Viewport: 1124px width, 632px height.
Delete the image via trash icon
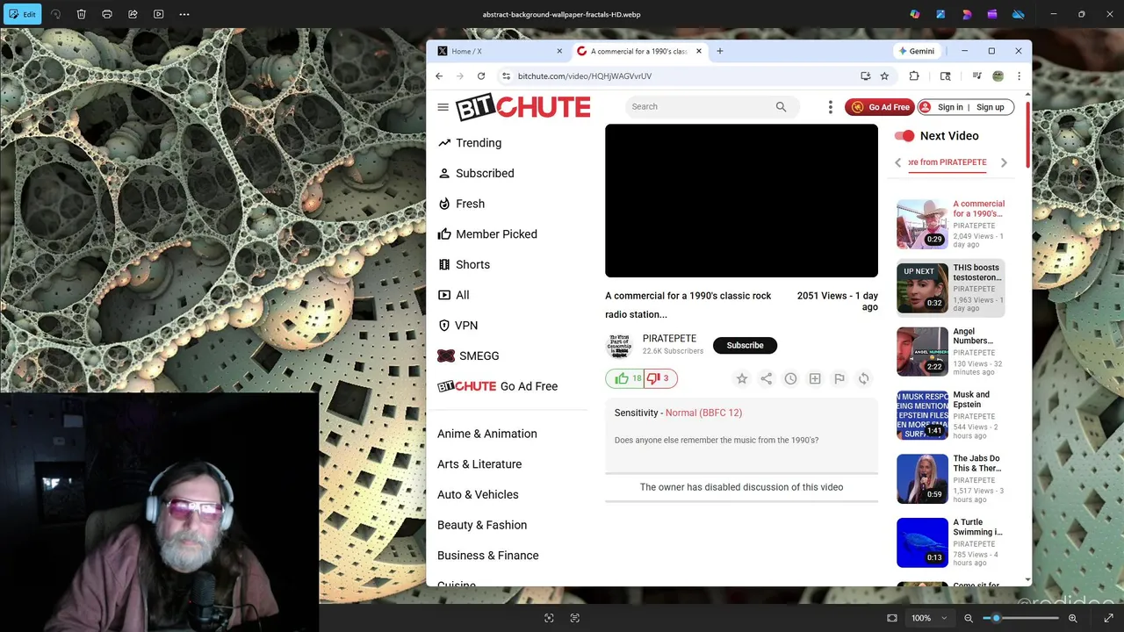tap(81, 14)
